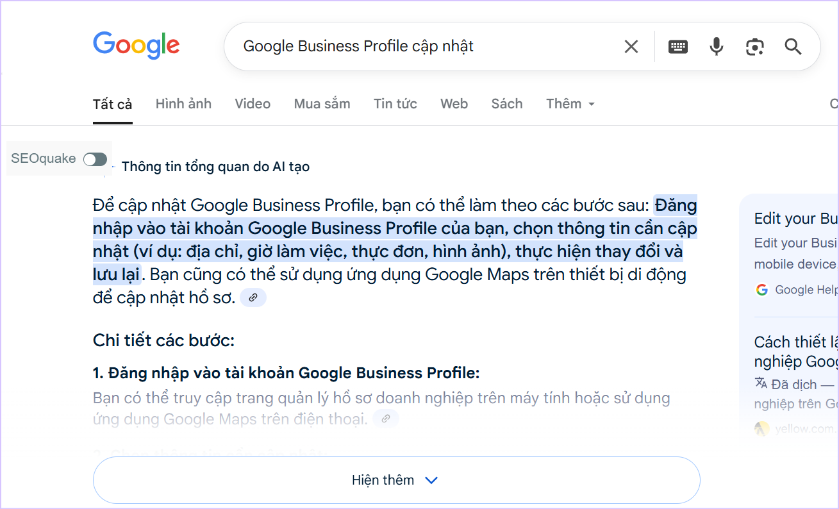
Task: Start voice search with microphone icon
Action: coord(717,46)
